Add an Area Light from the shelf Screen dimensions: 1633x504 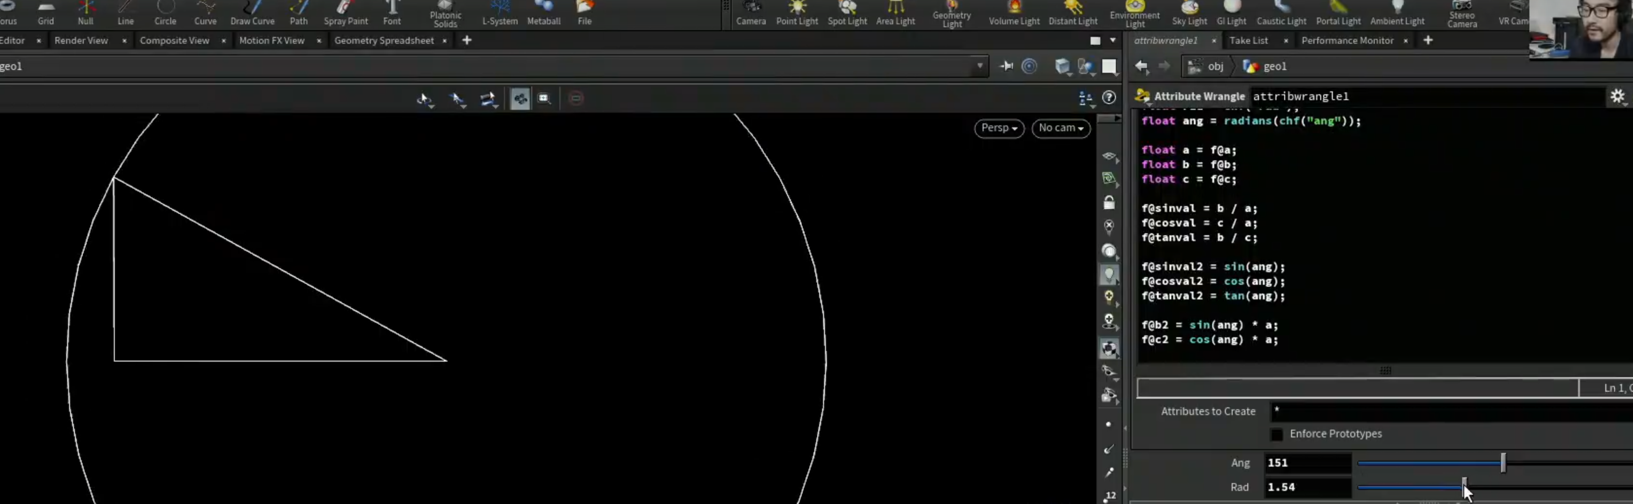coord(895,13)
